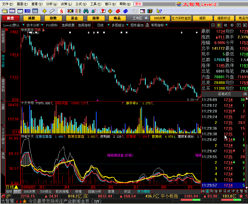Click the help cursor question icon
Image resolution: width=248 pixels, height=204 pixels.
[x=159, y=11]
